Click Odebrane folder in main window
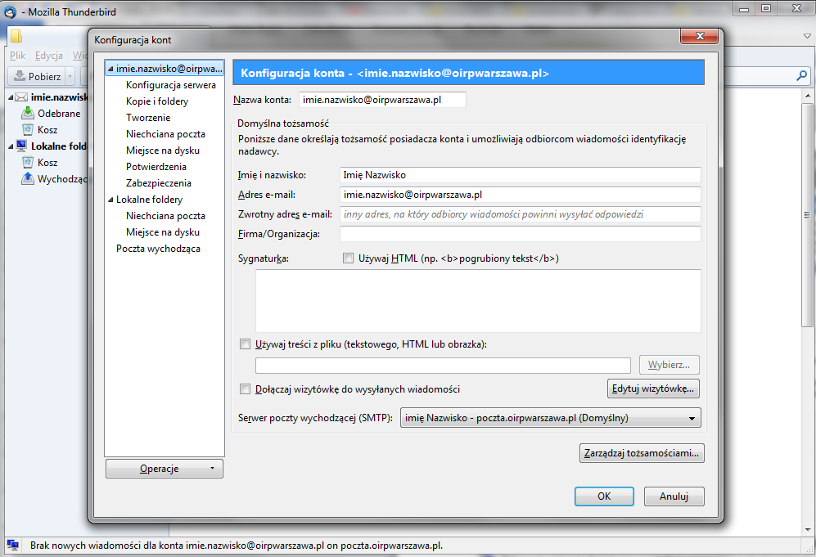This screenshot has width=816, height=557. [59, 114]
